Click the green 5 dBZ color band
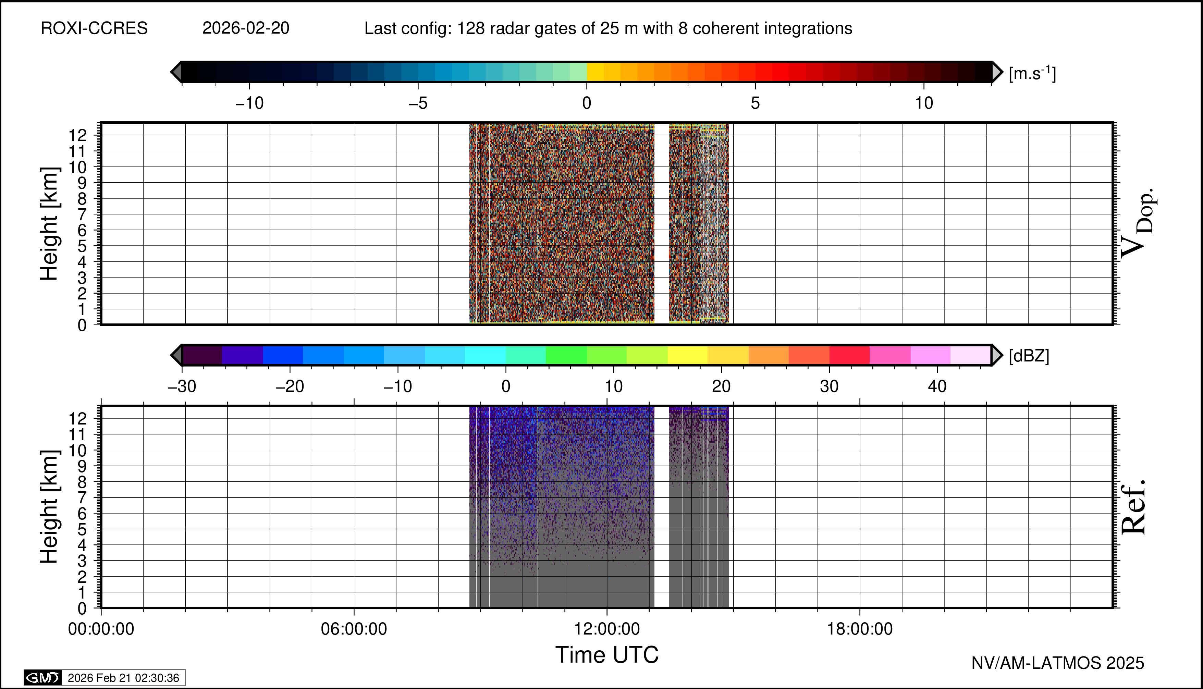 566,355
